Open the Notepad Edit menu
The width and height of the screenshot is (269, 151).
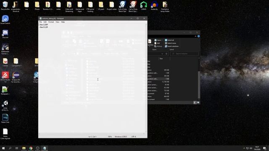click(x=45, y=22)
